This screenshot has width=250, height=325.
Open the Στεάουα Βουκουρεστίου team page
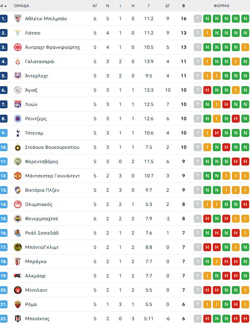point(52,147)
